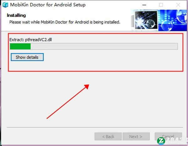Viewport: 188px width, 146px height.
Task: Click the MobiKin app icon in title bar
Action: click(x=5, y=5)
